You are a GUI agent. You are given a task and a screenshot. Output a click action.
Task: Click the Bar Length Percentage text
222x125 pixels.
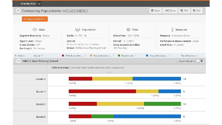pos(32,48)
